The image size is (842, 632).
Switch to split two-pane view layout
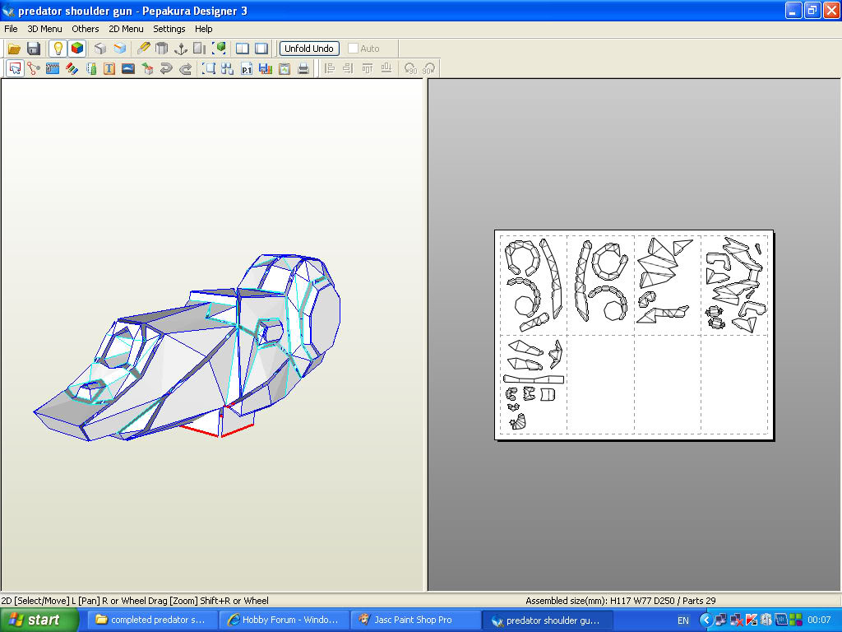[x=243, y=49]
